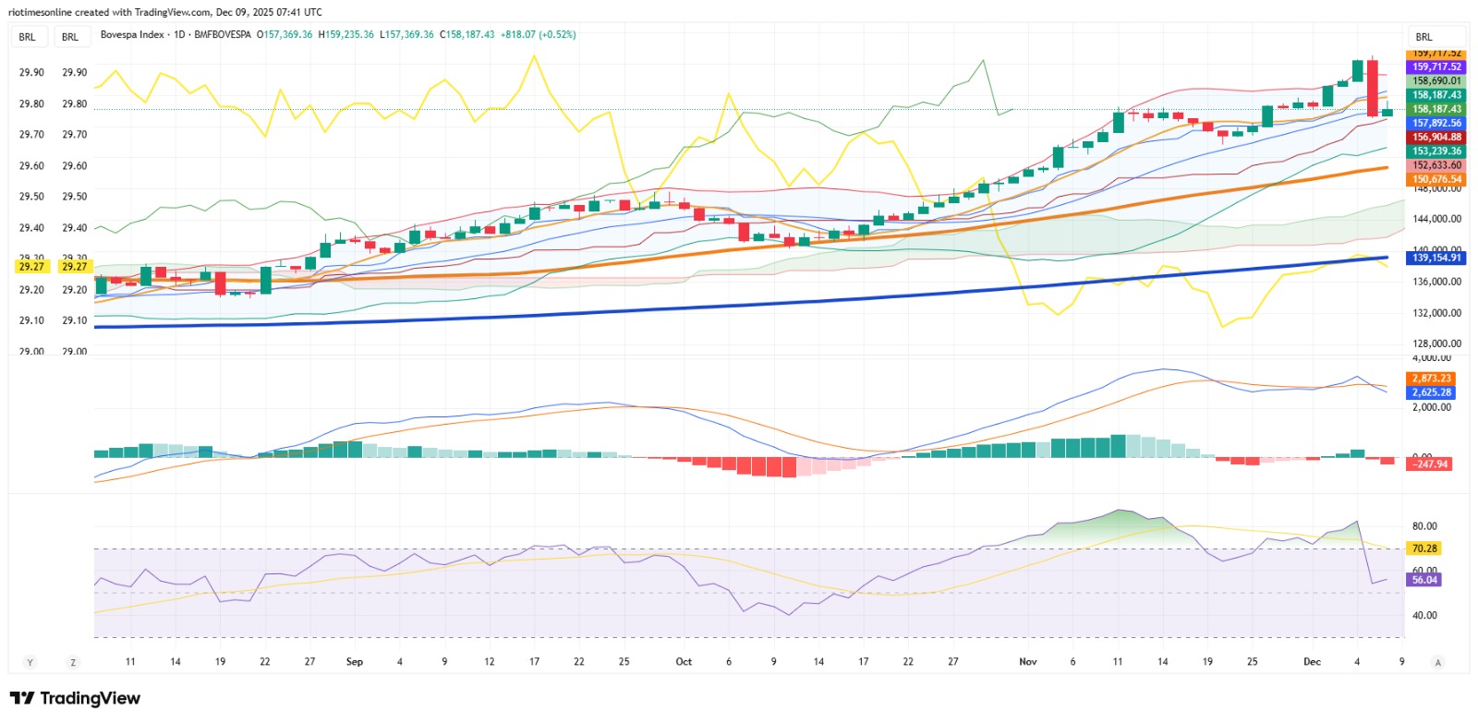Click the Y circle icon on the time axis
This screenshot has width=1478, height=723.
30,662
